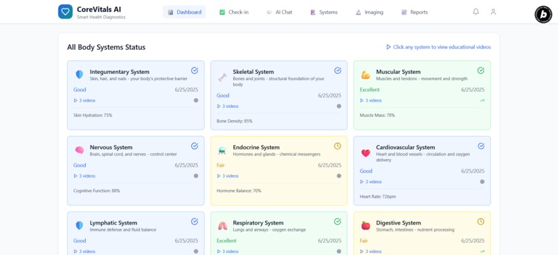Play 3 videos on Muscular System card

371,100
